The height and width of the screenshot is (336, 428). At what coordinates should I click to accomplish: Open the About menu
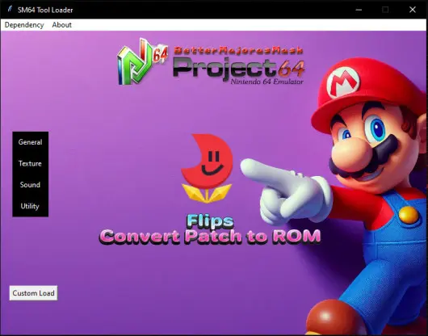[x=61, y=25]
